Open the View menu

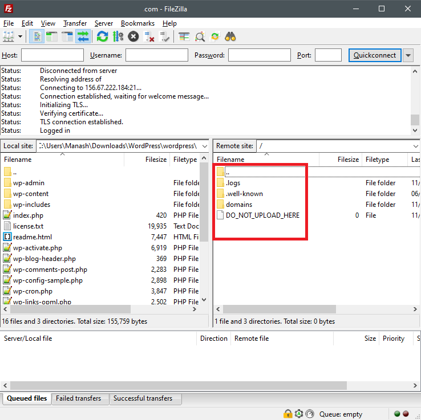[48, 23]
